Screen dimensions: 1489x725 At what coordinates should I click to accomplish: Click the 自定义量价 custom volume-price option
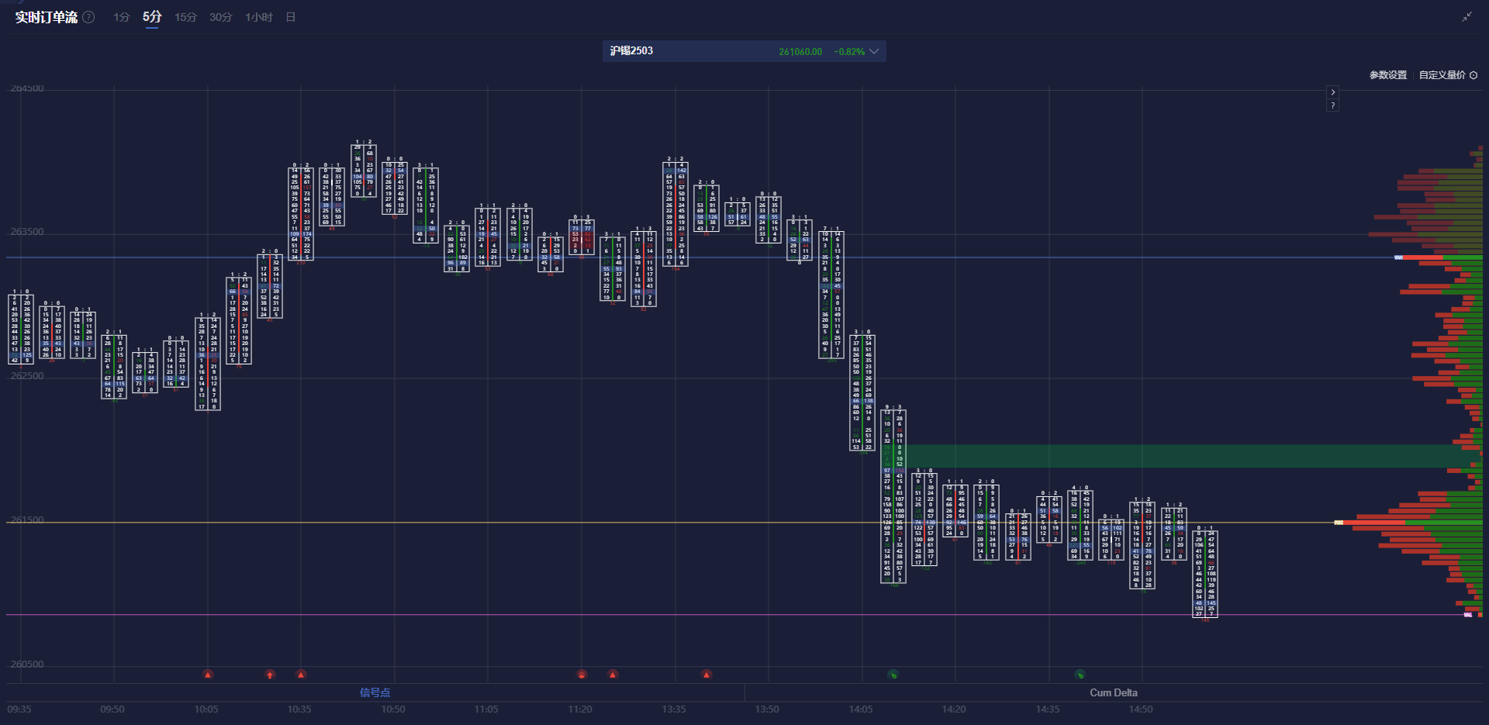click(x=1441, y=75)
